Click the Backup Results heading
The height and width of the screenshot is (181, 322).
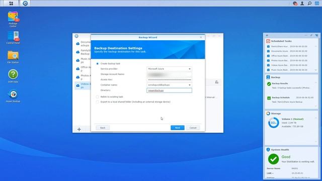pos(280,83)
